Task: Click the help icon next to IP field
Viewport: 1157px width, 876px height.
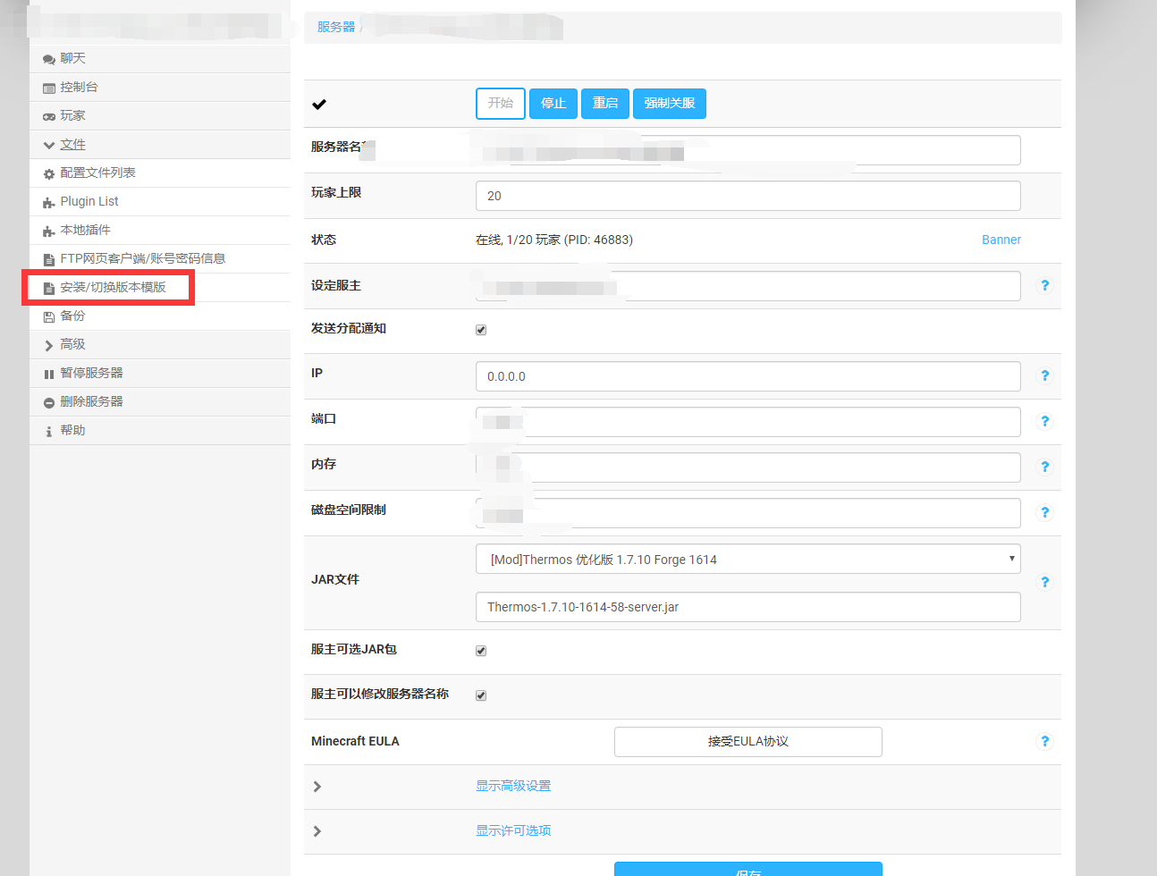Action: [x=1044, y=376]
